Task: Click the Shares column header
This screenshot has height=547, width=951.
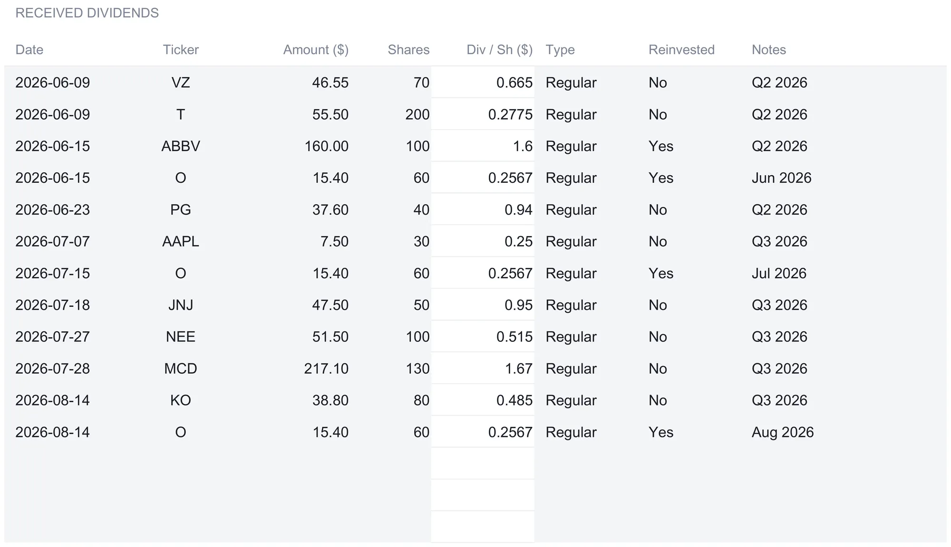Action: click(x=408, y=50)
